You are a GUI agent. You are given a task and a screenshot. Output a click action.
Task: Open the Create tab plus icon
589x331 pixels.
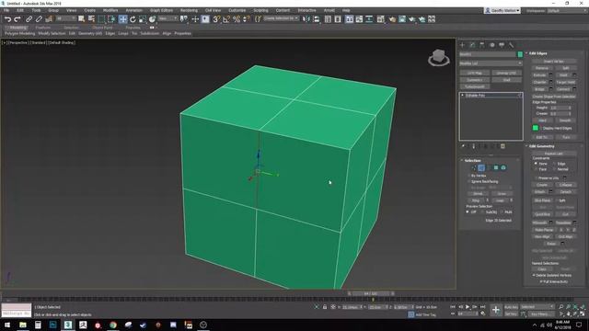pyautogui.click(x=462, y=45)
